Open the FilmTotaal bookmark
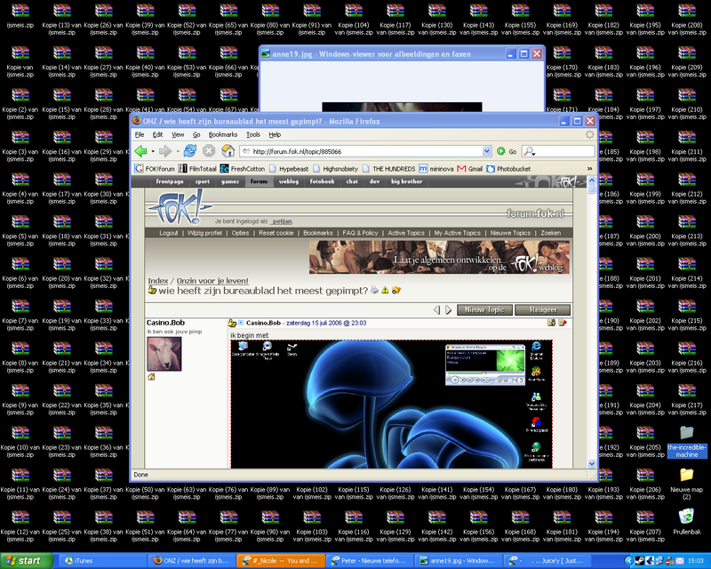The width and height of the screenshot is (711, 569). click(x=197, y=169)
